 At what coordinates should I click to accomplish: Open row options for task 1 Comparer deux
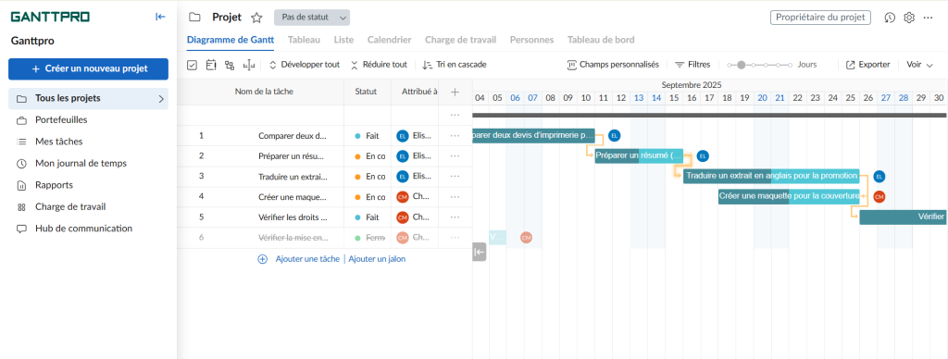coord(455,136)
